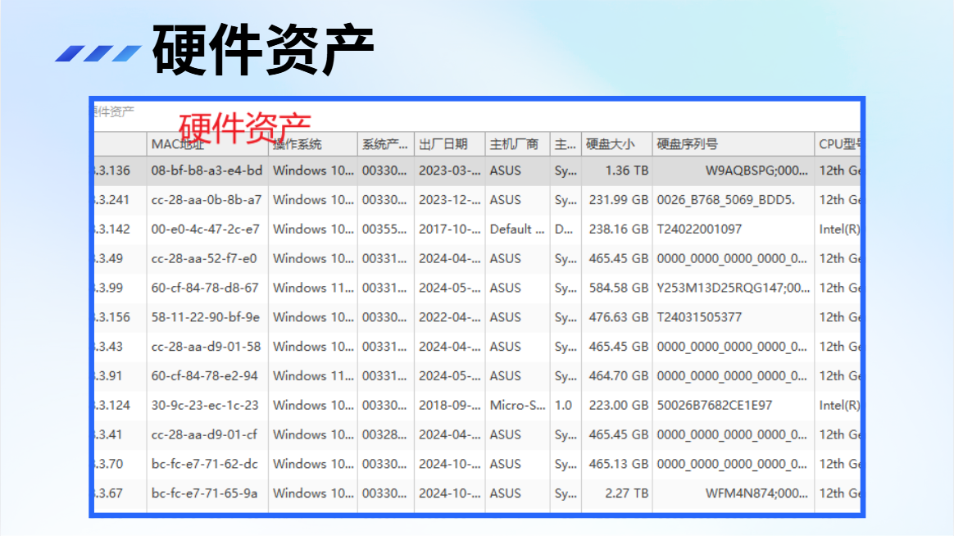The height and width of the screenshot is (536, 954).
Task: Click disk size 465.13 GB cell
Action: pyautogui.click(x=618, y=464)
